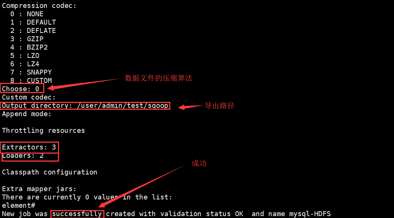394x218 pixels.
Task: Click the "Throttling resources" section heading
Action: pyautogui.click(x=43, y=130)
